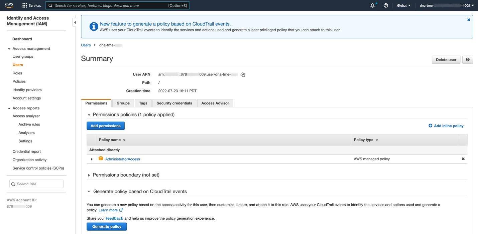
Task: Focus the Search IAM field
Action: (36, 184)
